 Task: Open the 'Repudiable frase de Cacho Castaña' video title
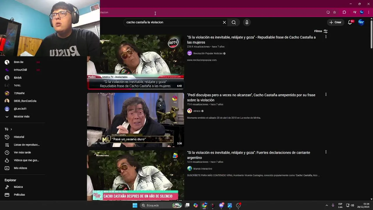point(251,40)
